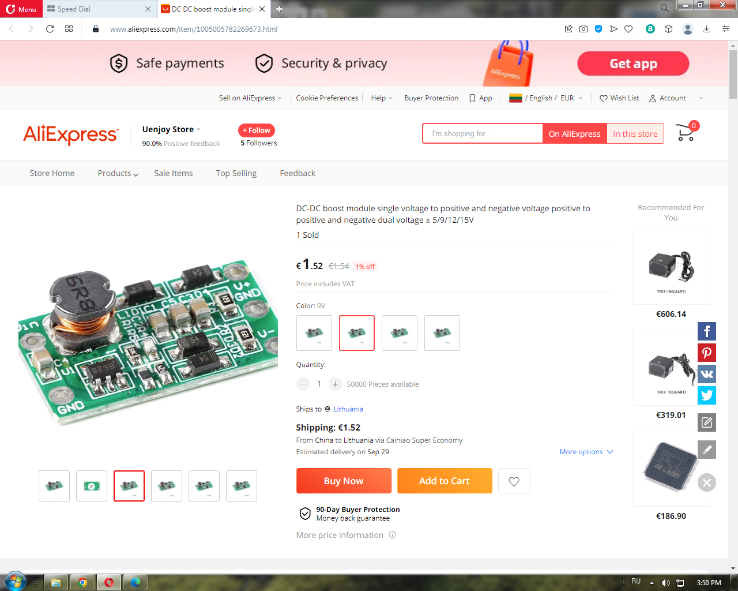The height and width of the screenshot is (591, 738).
Task: Expand the Products menu
Action: point(118,173)
